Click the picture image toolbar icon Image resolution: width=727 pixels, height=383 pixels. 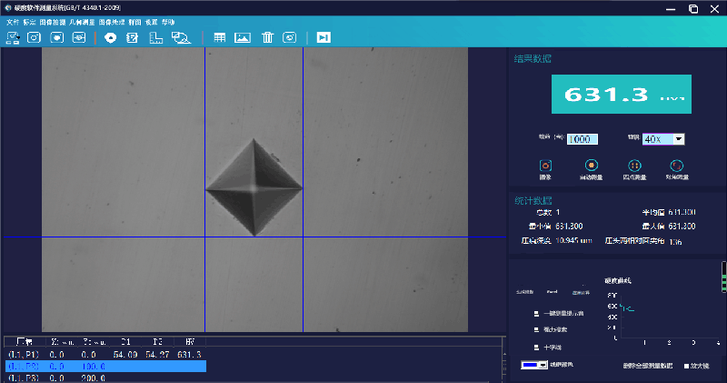coord(243,37)
